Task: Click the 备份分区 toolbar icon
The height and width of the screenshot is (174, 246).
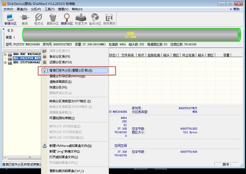Action: [95, 19]
